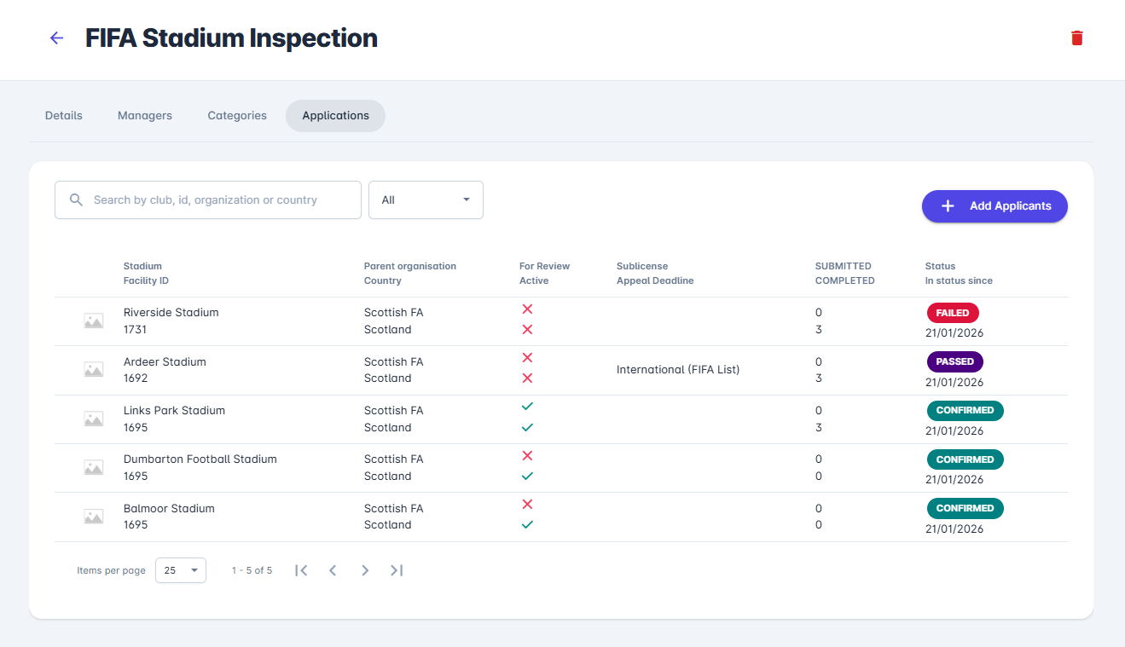Go to the previous page arrow
The height and width of the screenshot is (647, 1125).
pos(333,570)
